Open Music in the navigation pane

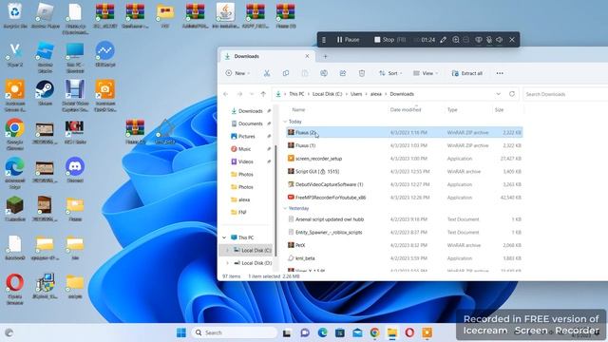click(x=244, y=149)
